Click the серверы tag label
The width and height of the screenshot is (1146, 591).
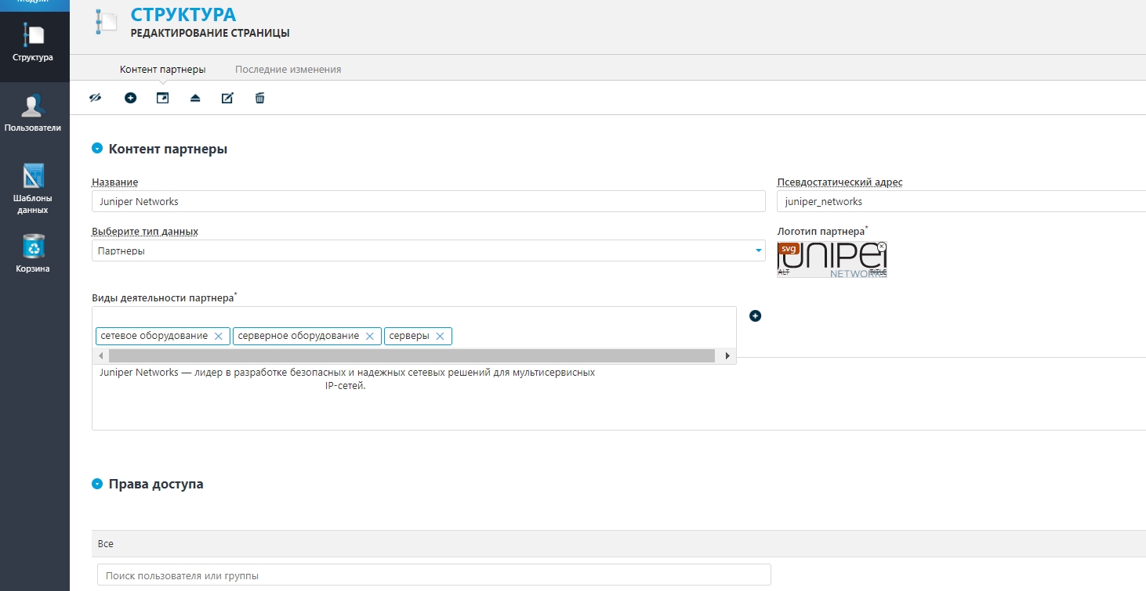[409, 336]
